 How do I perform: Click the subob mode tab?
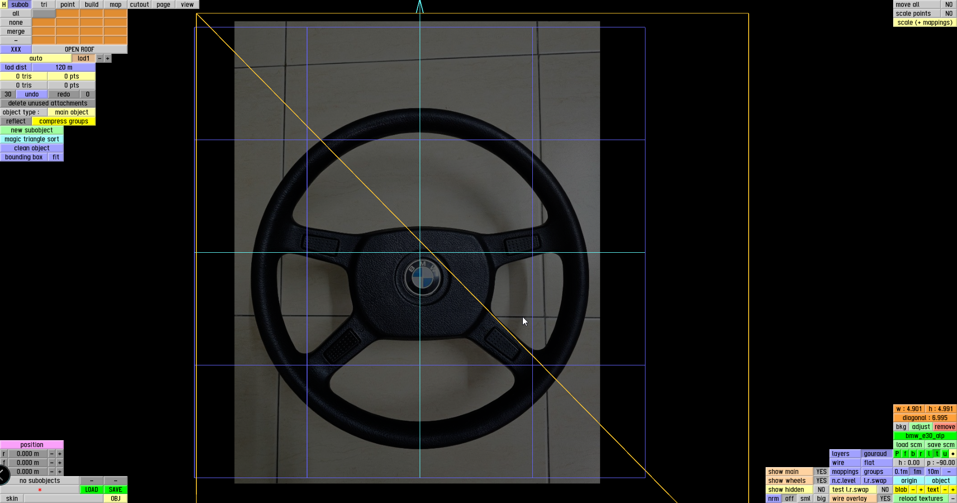20,4
